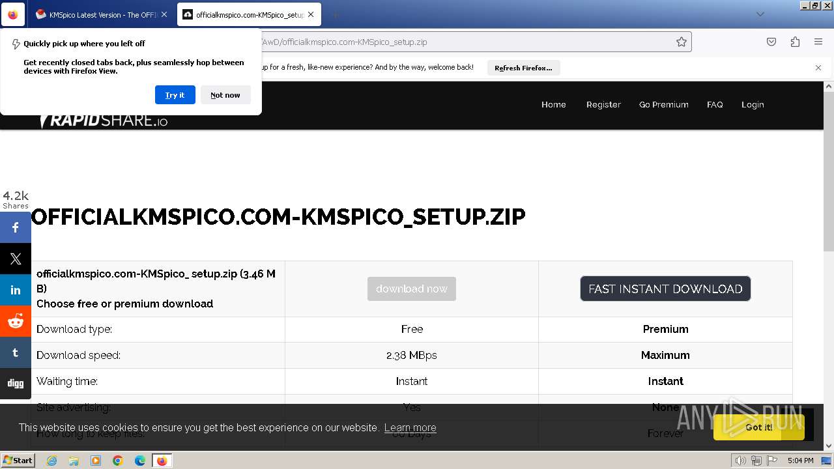The height and width of the screenshot is (469, 834).
Task: Bookmark this page with the star icon
Action: pyautogui.click(x=682, y=42)
